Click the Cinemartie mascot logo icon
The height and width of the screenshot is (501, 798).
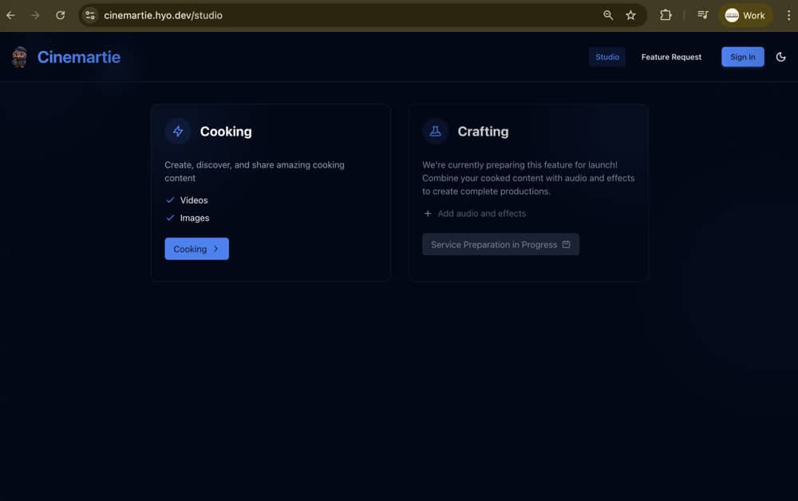[20, 57]
